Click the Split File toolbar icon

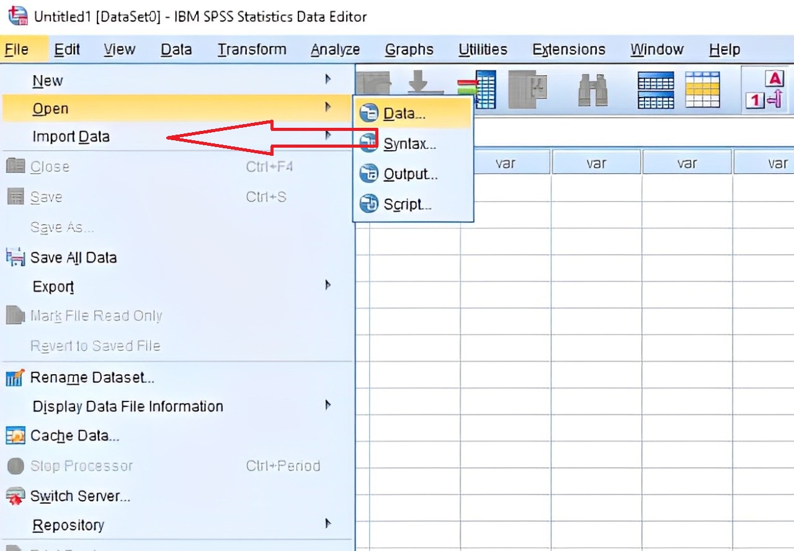(x=656, y=90)
